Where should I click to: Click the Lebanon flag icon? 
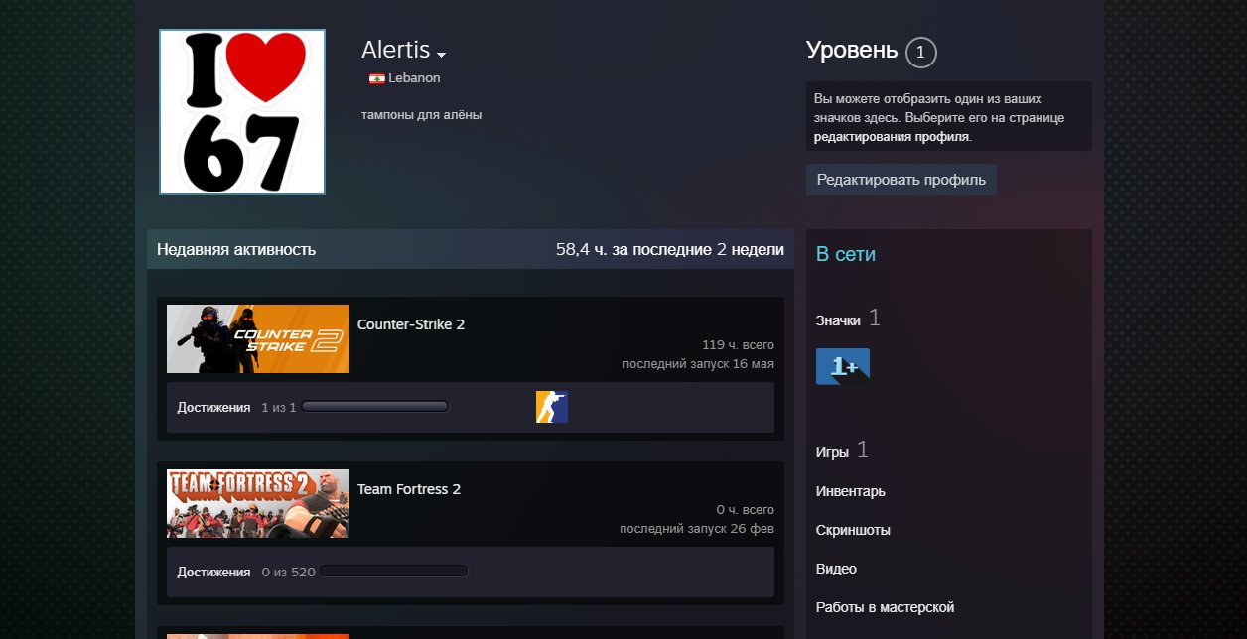tap(376, 78)
